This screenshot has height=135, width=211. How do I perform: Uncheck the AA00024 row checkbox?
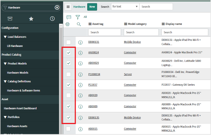coord(68,53)
